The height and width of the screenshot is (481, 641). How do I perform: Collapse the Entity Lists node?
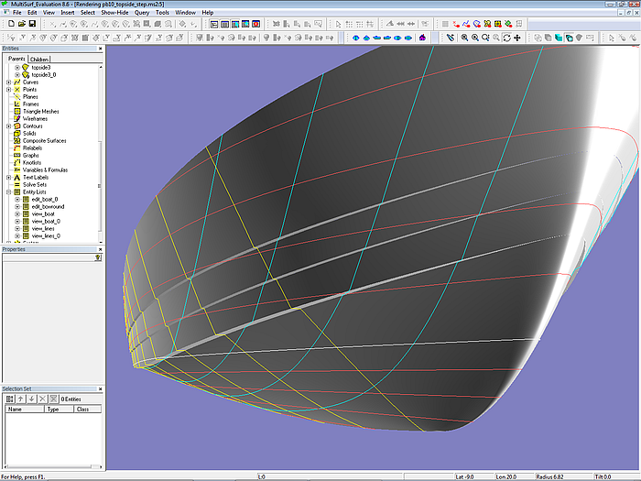click(8, 191)
